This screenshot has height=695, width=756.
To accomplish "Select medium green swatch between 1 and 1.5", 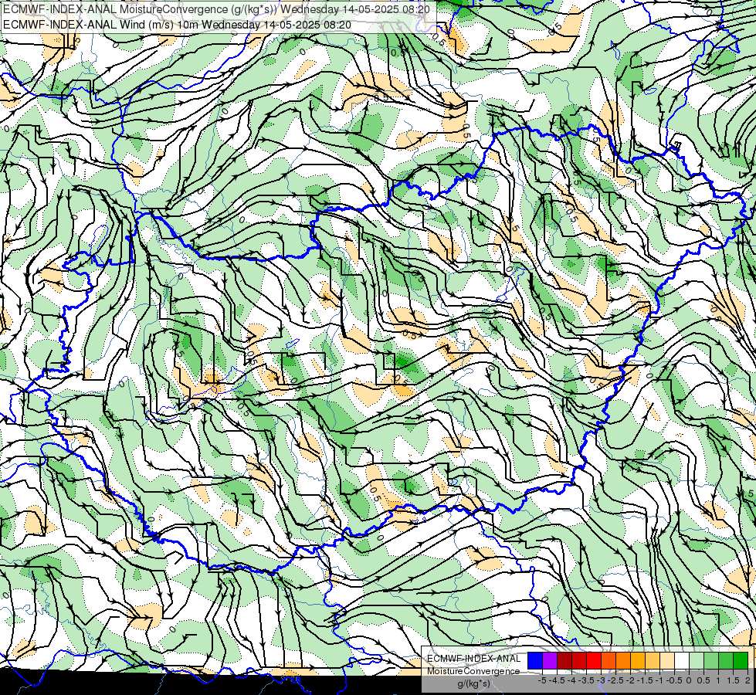I will tap(726, 661).
